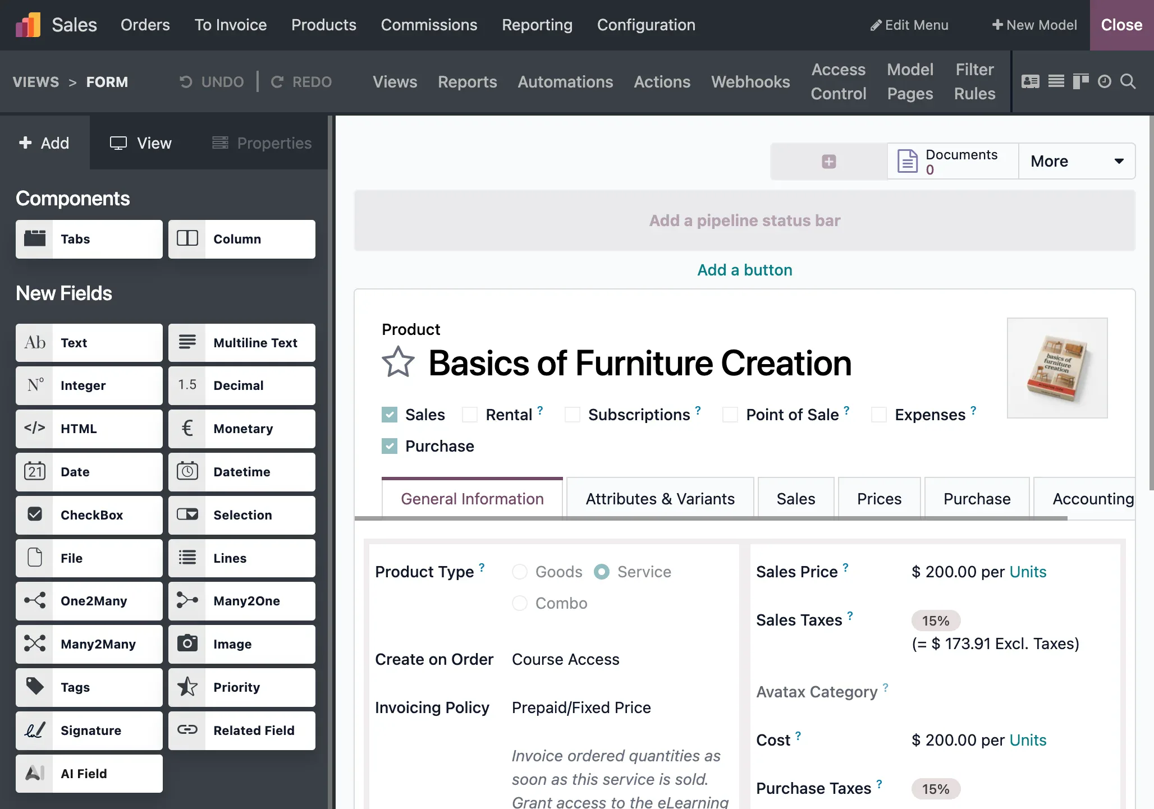
Task: Switch to Attributes & Variants tab
Action: pos(660,499)
